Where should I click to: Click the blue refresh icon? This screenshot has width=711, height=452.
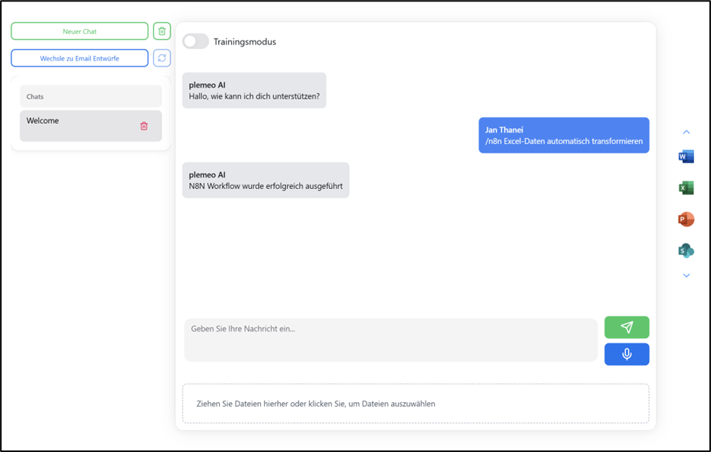[161, 58]
